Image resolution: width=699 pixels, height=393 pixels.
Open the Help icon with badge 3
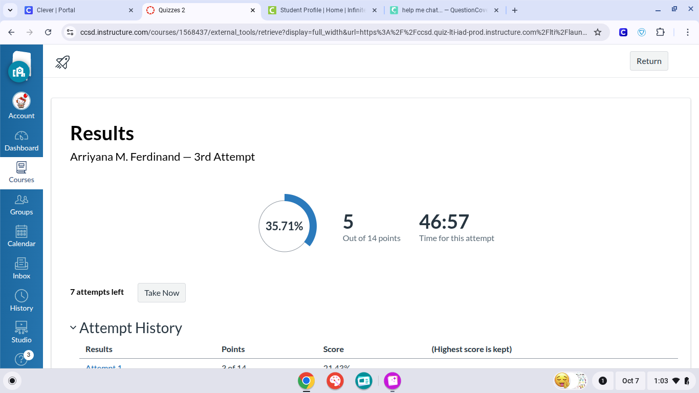[21, 359]
